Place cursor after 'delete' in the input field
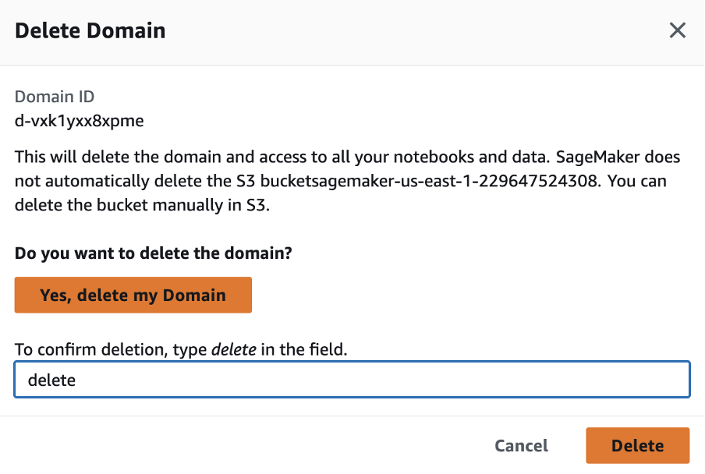 76,380
